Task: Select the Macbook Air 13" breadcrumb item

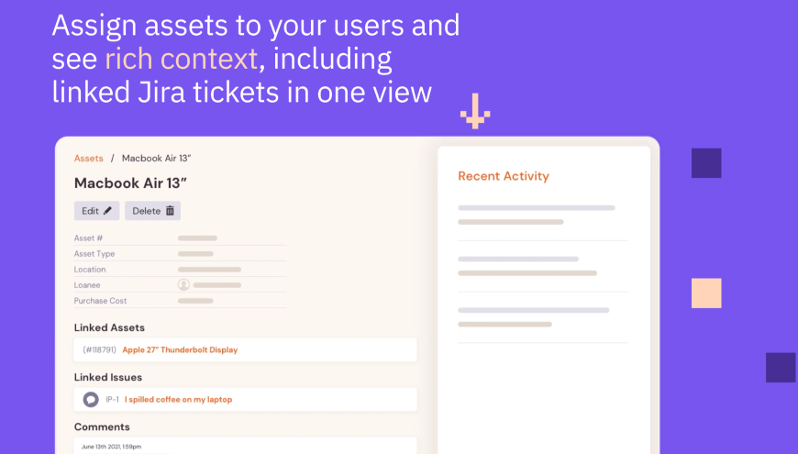Action: pos(156,159)
